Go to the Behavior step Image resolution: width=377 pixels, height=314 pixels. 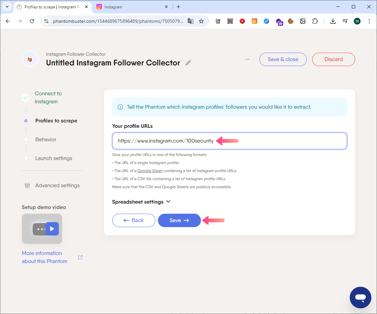(x=46, y=140)
